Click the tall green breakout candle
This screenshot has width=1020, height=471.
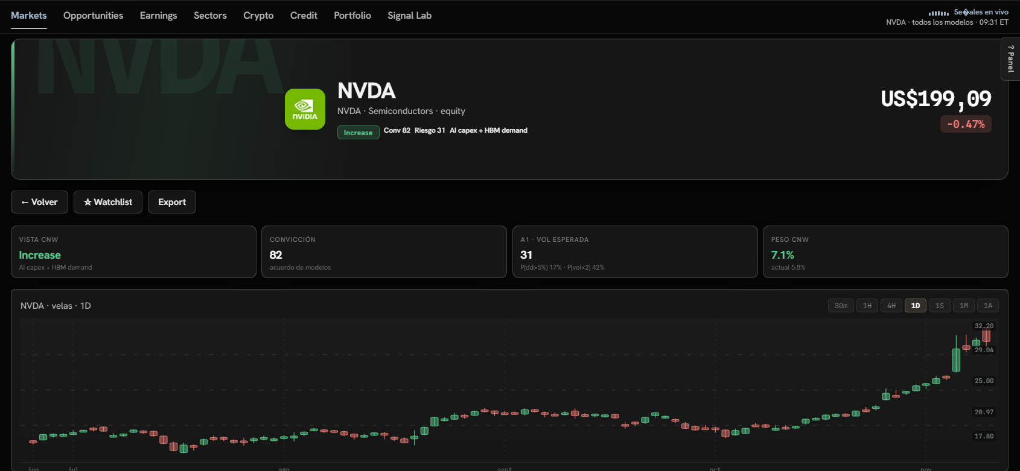coord(956,359)
